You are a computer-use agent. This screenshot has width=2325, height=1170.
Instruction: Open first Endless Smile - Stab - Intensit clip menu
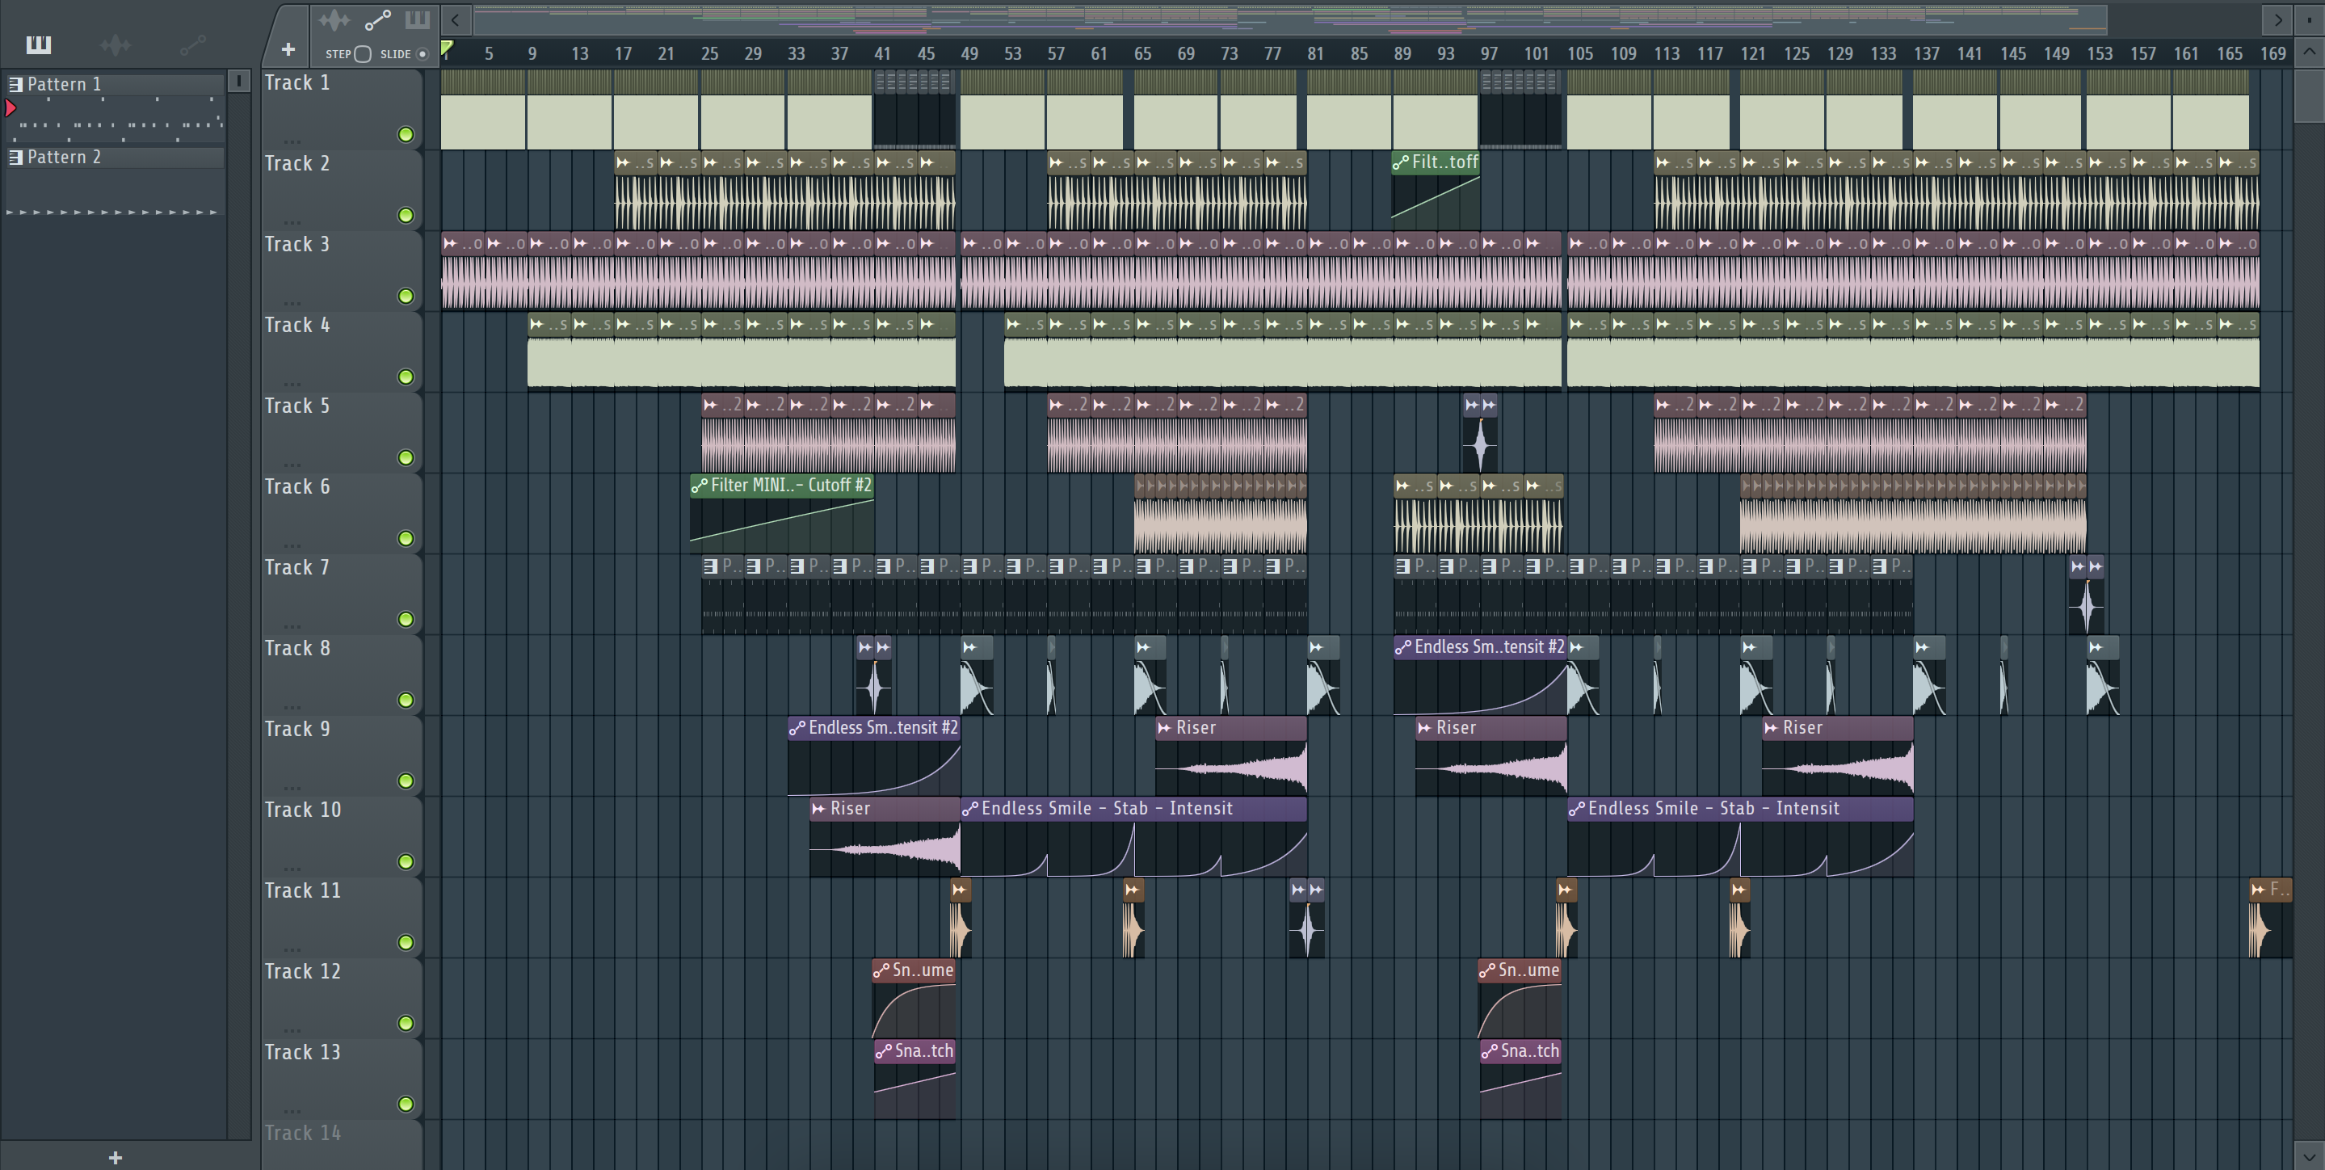(x=970, y=809)
